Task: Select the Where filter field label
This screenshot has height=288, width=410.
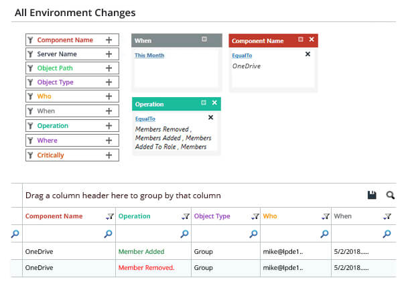Action: (x=47, y=141)
